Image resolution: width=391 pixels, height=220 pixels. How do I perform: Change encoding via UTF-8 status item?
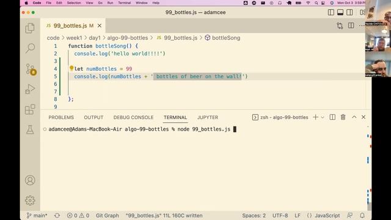[280, 216]
